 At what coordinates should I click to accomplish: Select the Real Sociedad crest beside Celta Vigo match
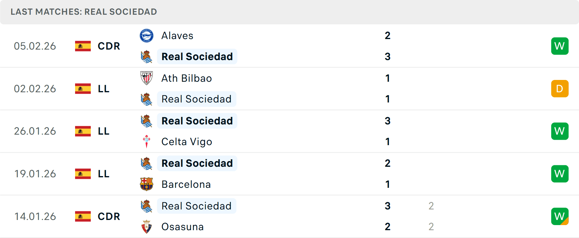point(147,121)
